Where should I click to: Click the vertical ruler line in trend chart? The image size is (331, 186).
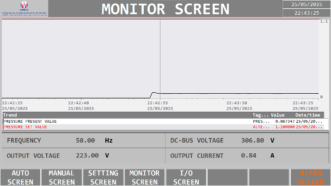[160, 59]
